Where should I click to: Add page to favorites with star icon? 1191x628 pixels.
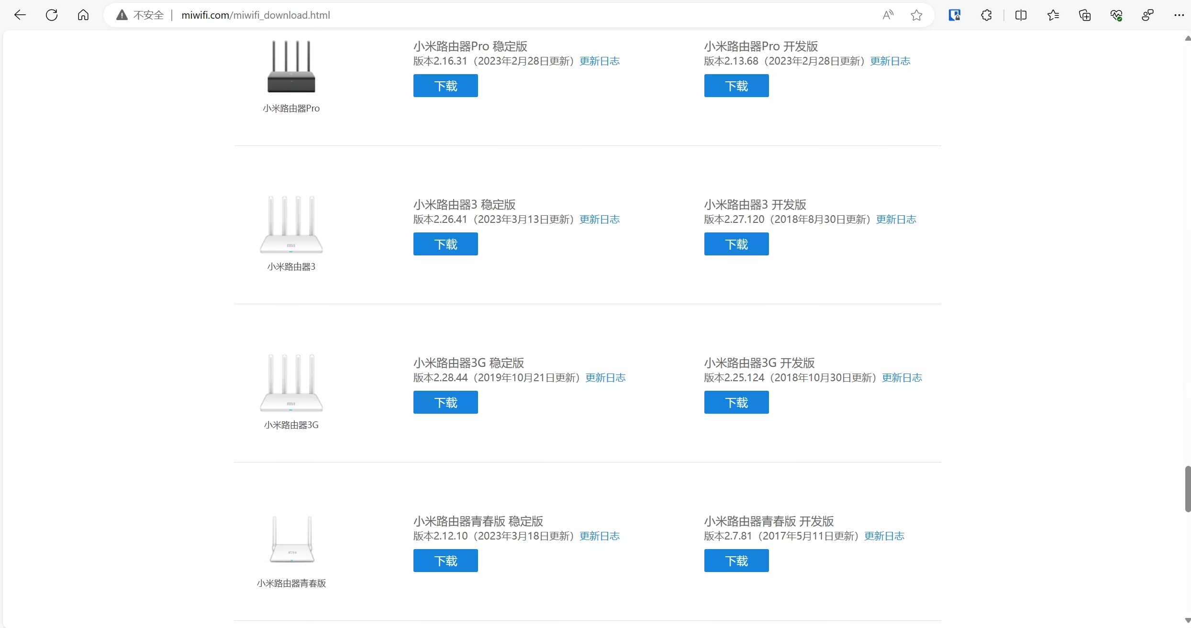pyautogui.click(x=916, y=15)
